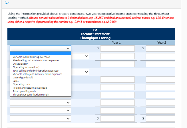The image size is (187, 128).
Task: Pick 'Operating income (loss)' from list
Action: pos(41,67)
